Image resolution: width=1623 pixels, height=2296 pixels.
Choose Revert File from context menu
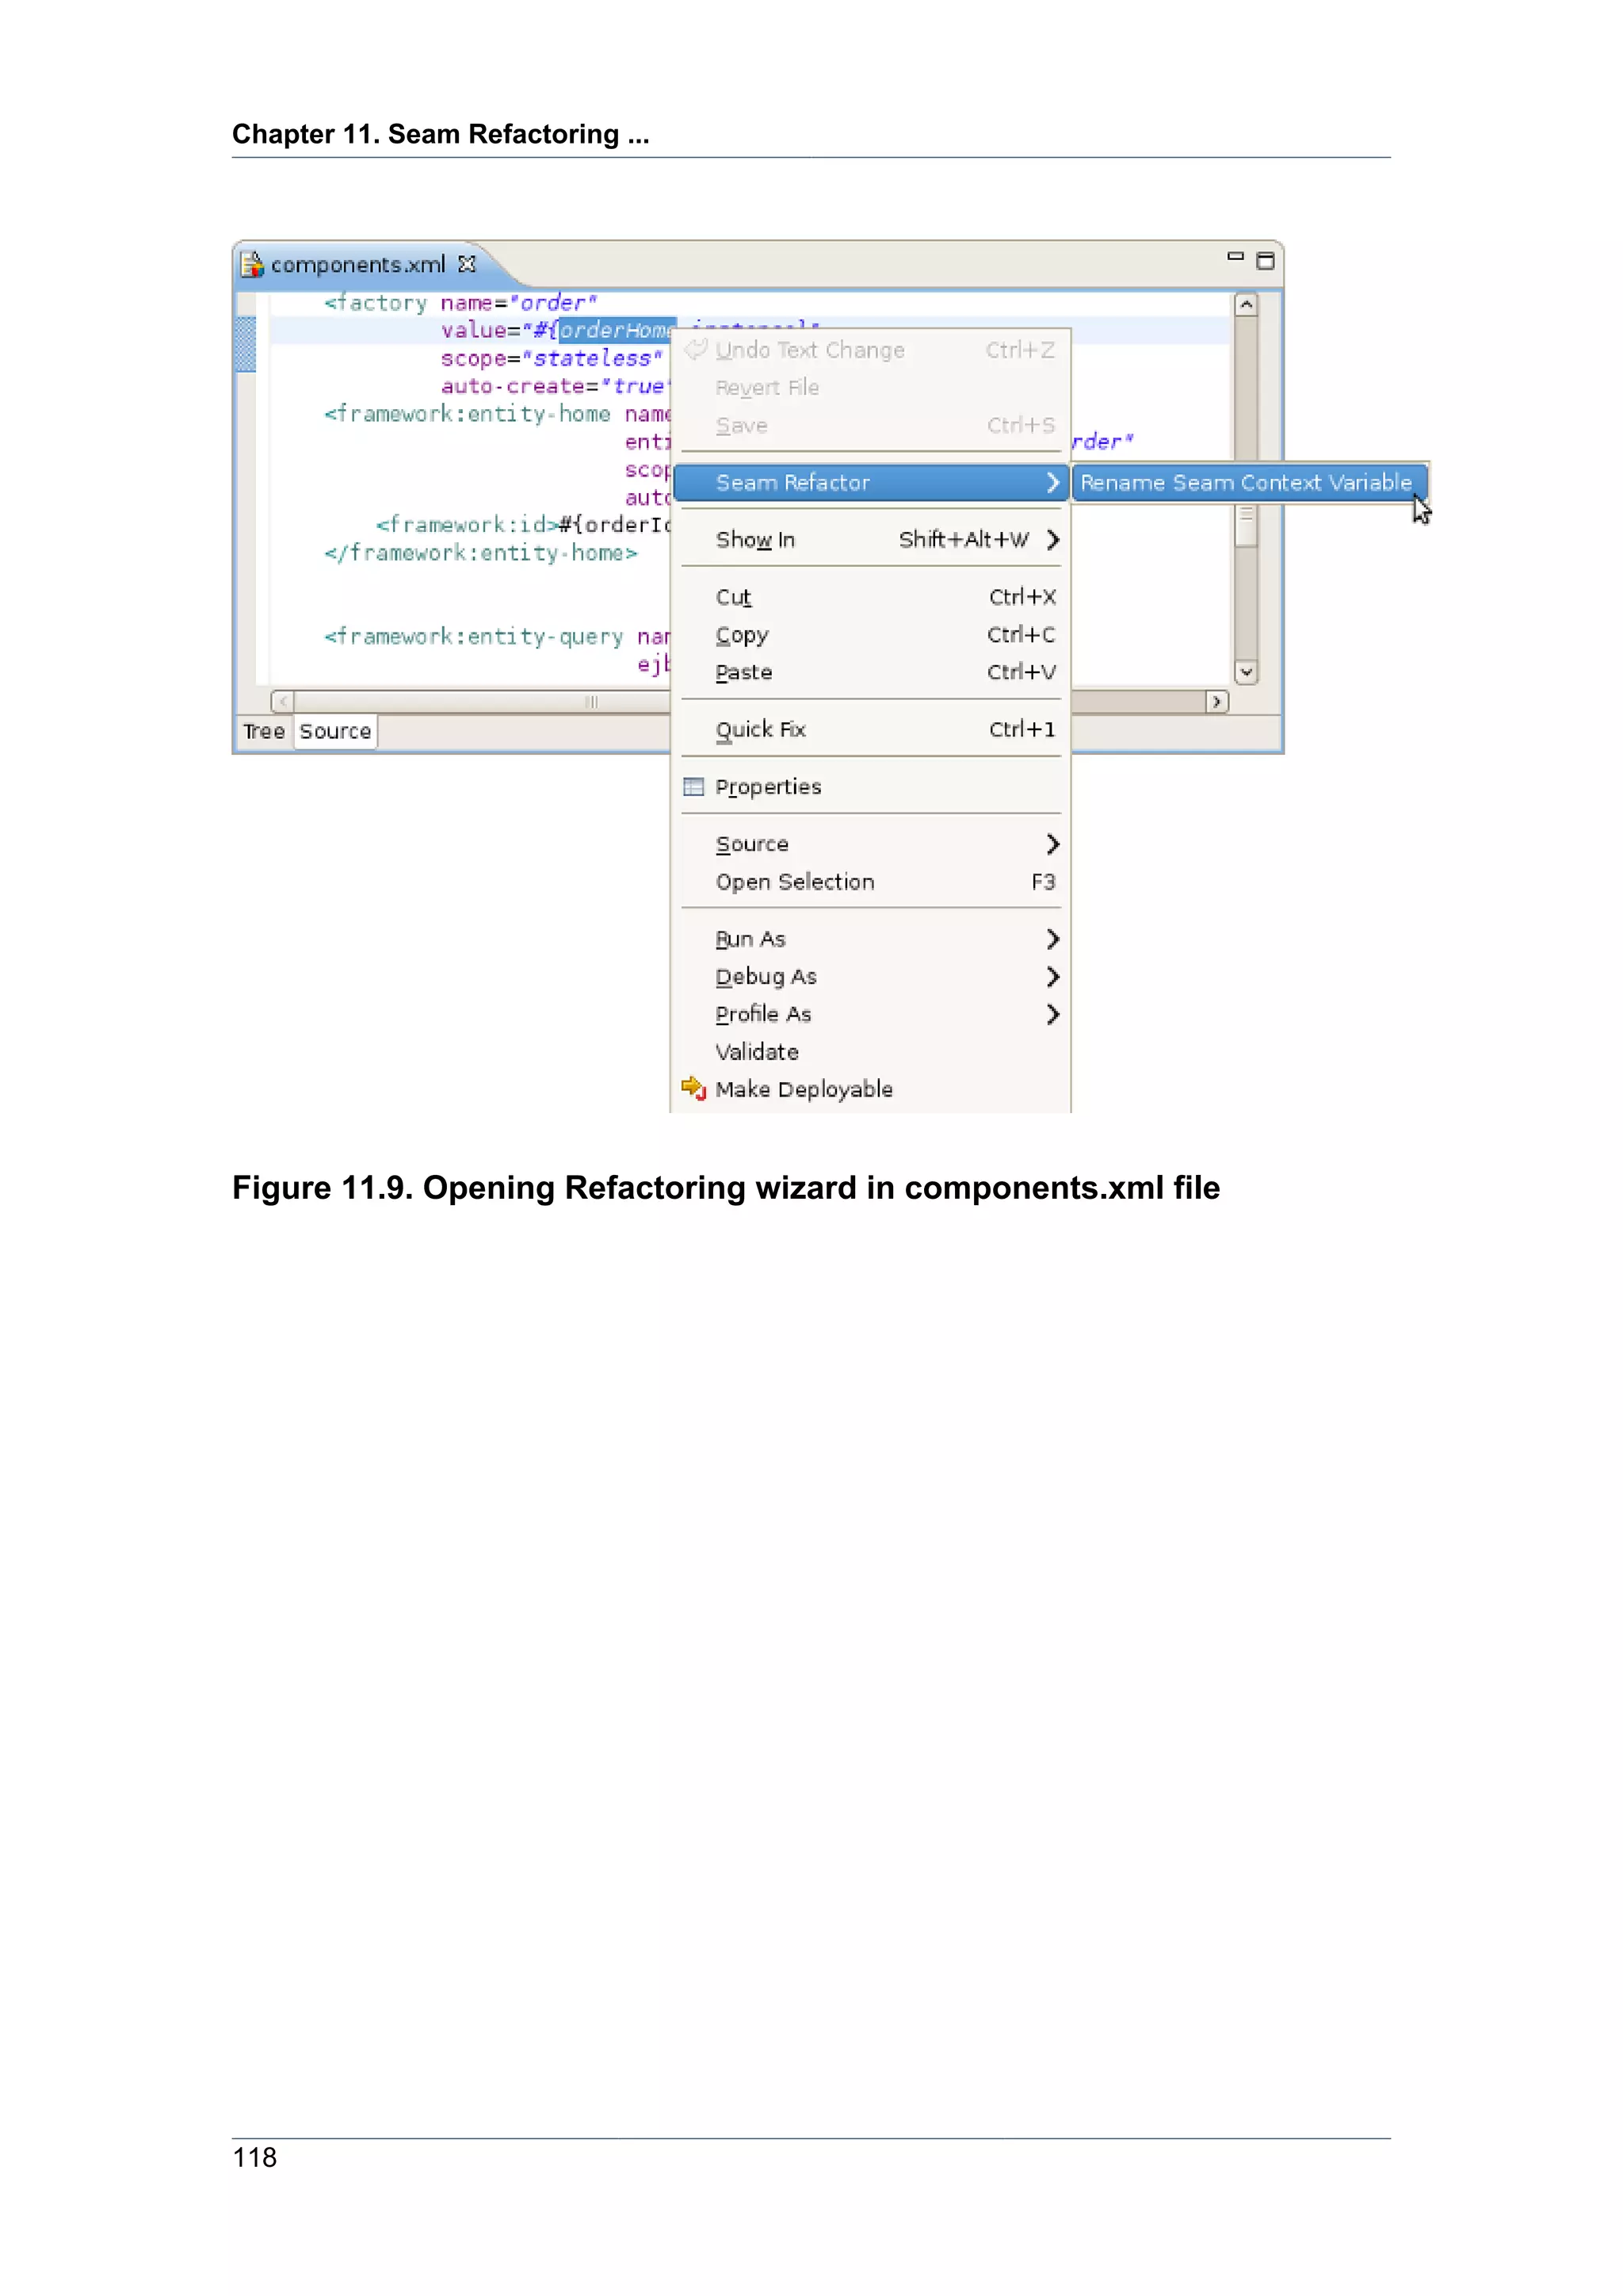pos(870,388)
